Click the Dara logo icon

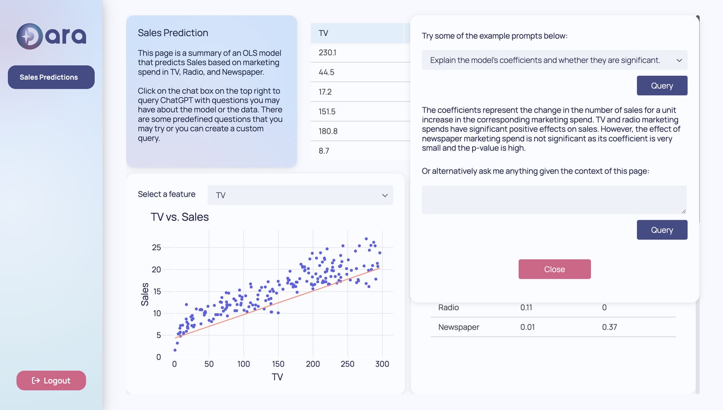[30, 36]
